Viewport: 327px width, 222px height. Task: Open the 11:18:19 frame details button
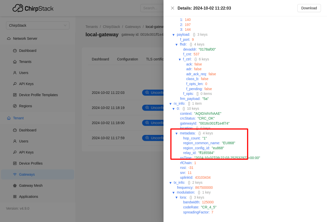click(x=153, y=108)
